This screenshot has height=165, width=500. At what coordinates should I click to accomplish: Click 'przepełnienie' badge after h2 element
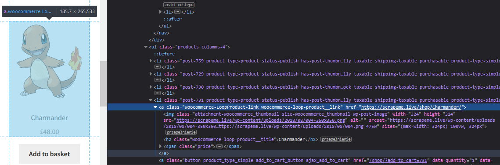tap(336, 139)
